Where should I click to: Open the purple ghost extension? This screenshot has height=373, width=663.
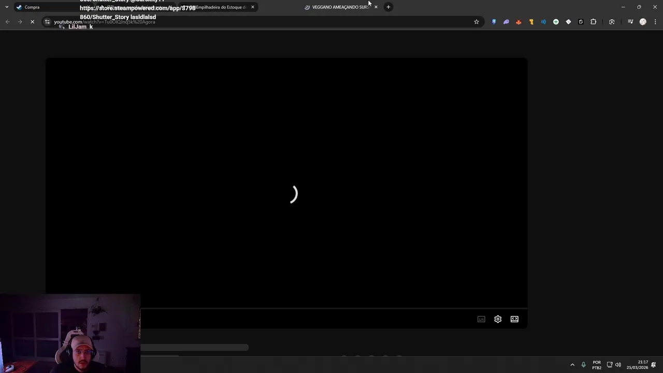pyautogui.click(x=506, y=22)
